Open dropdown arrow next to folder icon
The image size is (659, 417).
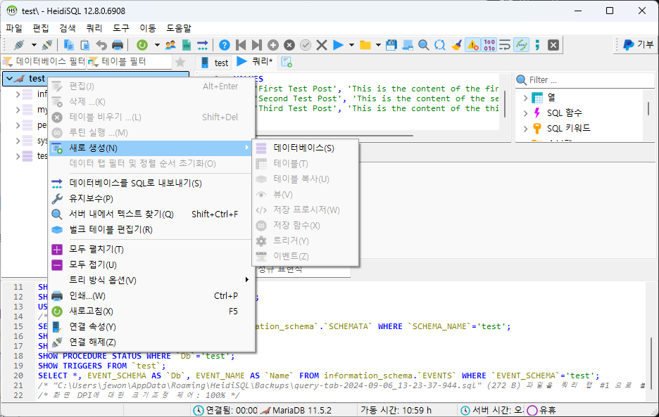(x=378, y=45)
